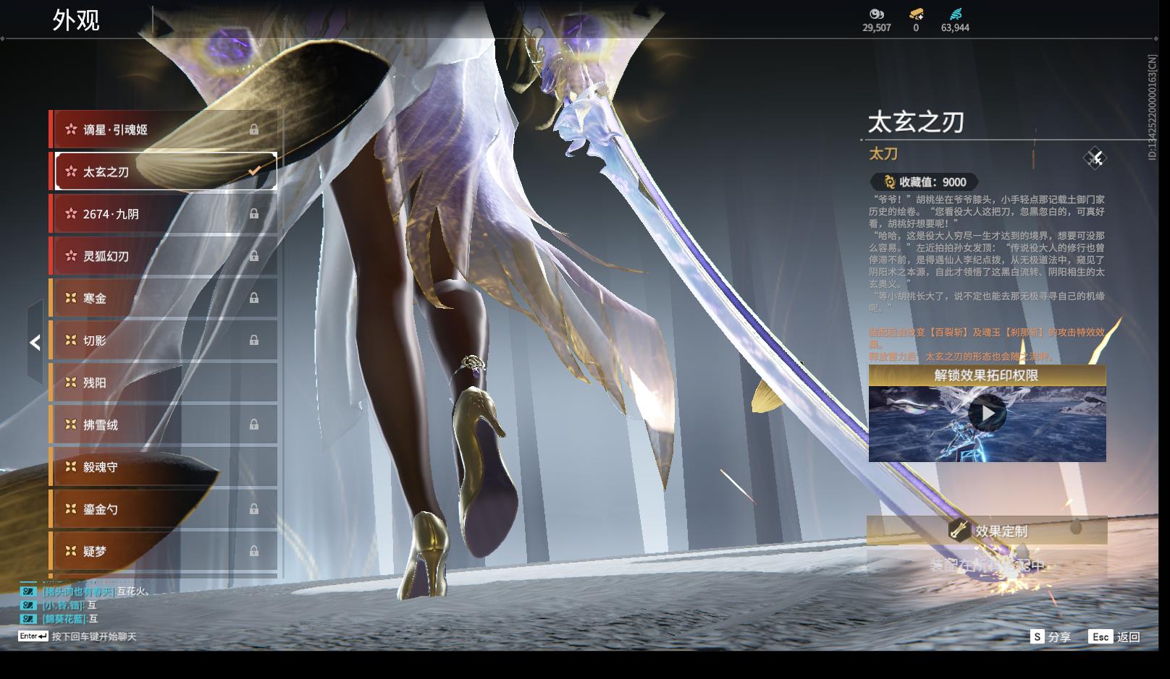Open the 效果定制 effect customization panel
The width and height of the screenshot is (1170, 679).
tap(987, 531)
